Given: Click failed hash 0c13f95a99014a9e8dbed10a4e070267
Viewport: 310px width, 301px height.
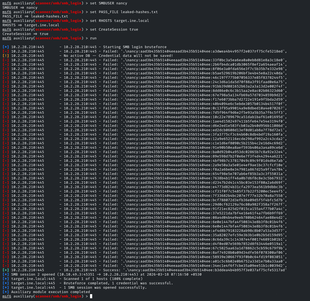Looking at the screenshot, I should [x=248, y=108].
